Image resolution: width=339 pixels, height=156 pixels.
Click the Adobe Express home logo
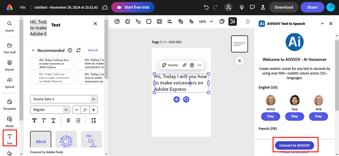tap(10, 7)
